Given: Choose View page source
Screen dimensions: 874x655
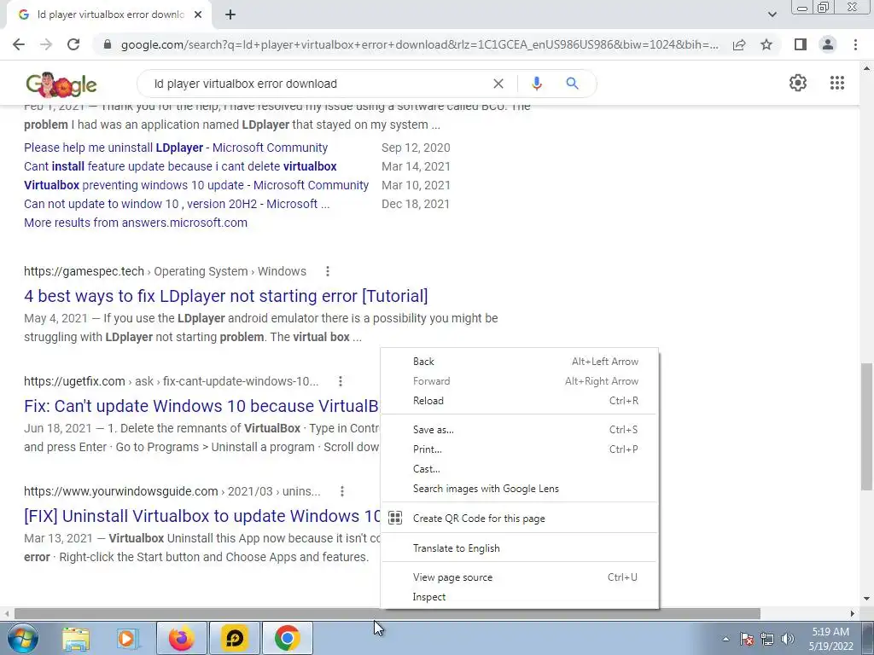Looking at the screenshot, I should click(x=520, y=577).
